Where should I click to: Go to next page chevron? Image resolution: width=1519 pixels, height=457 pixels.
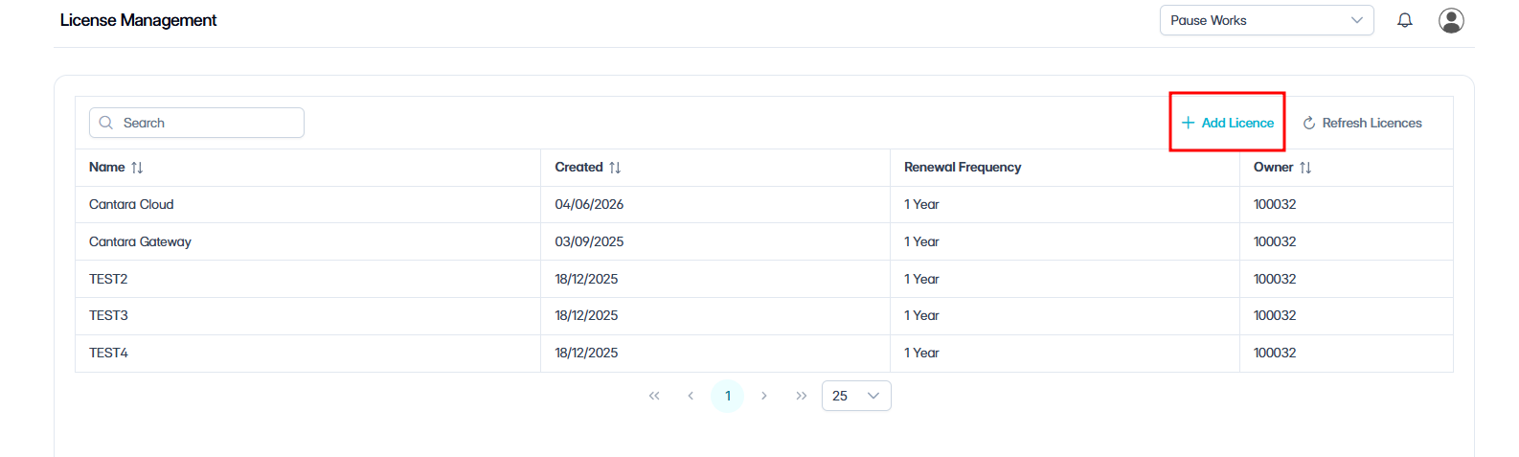(764, 396)
